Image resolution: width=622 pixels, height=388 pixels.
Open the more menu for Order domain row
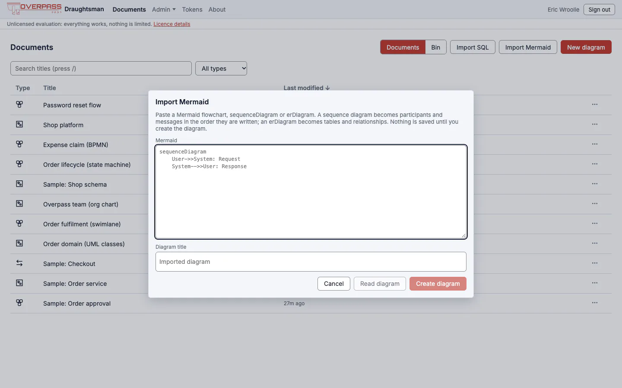[595, 243]
